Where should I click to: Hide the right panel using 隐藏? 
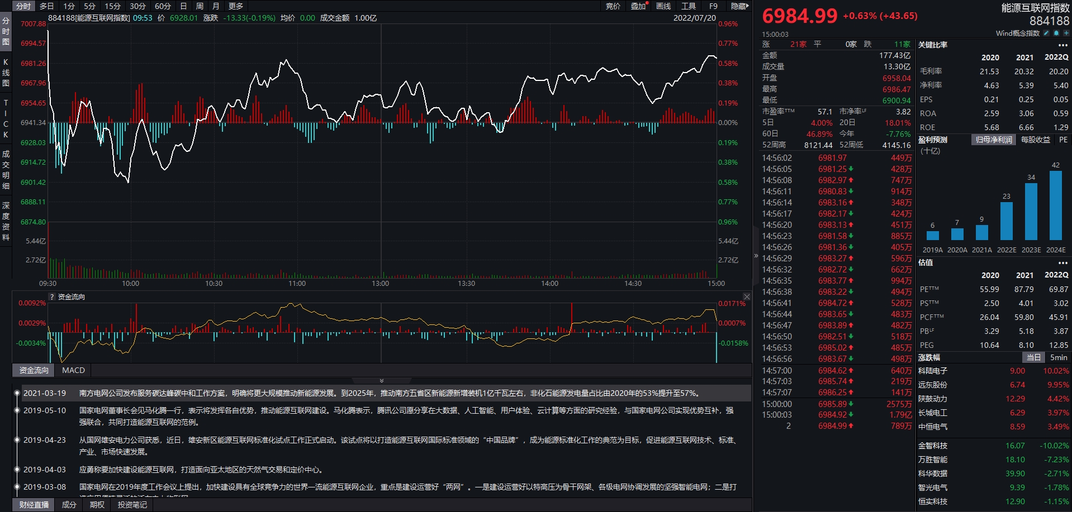tap(740, 6)
